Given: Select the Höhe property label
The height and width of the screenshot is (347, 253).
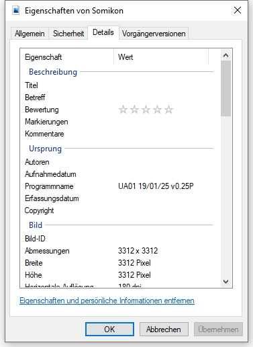Looking at the screenshot, I should click(x=34, y=275).
